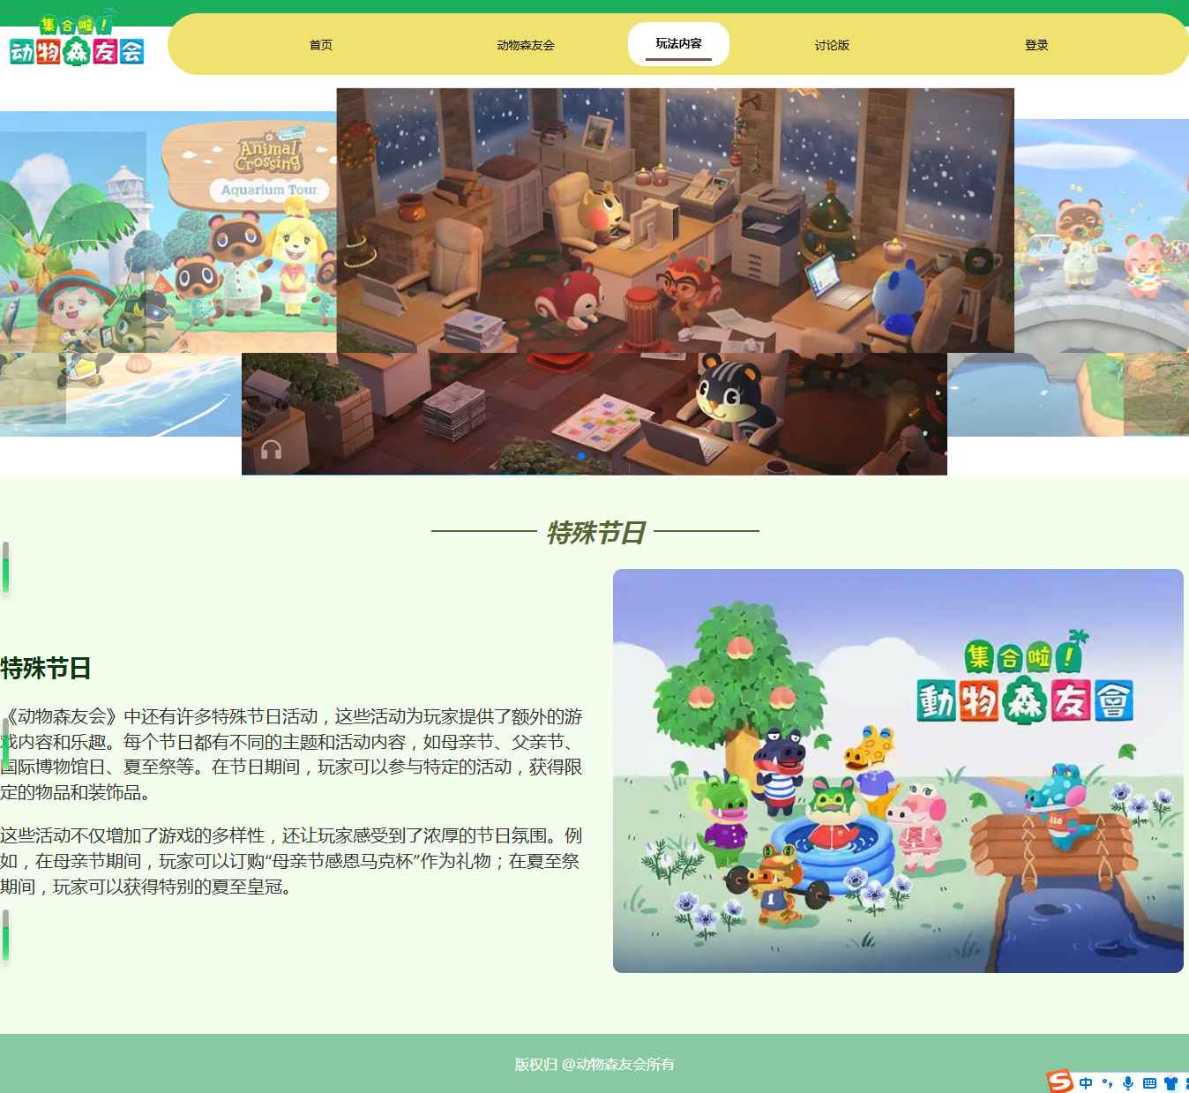
Task: Select the 玩法内容 navigation tab
Action: 678,43
